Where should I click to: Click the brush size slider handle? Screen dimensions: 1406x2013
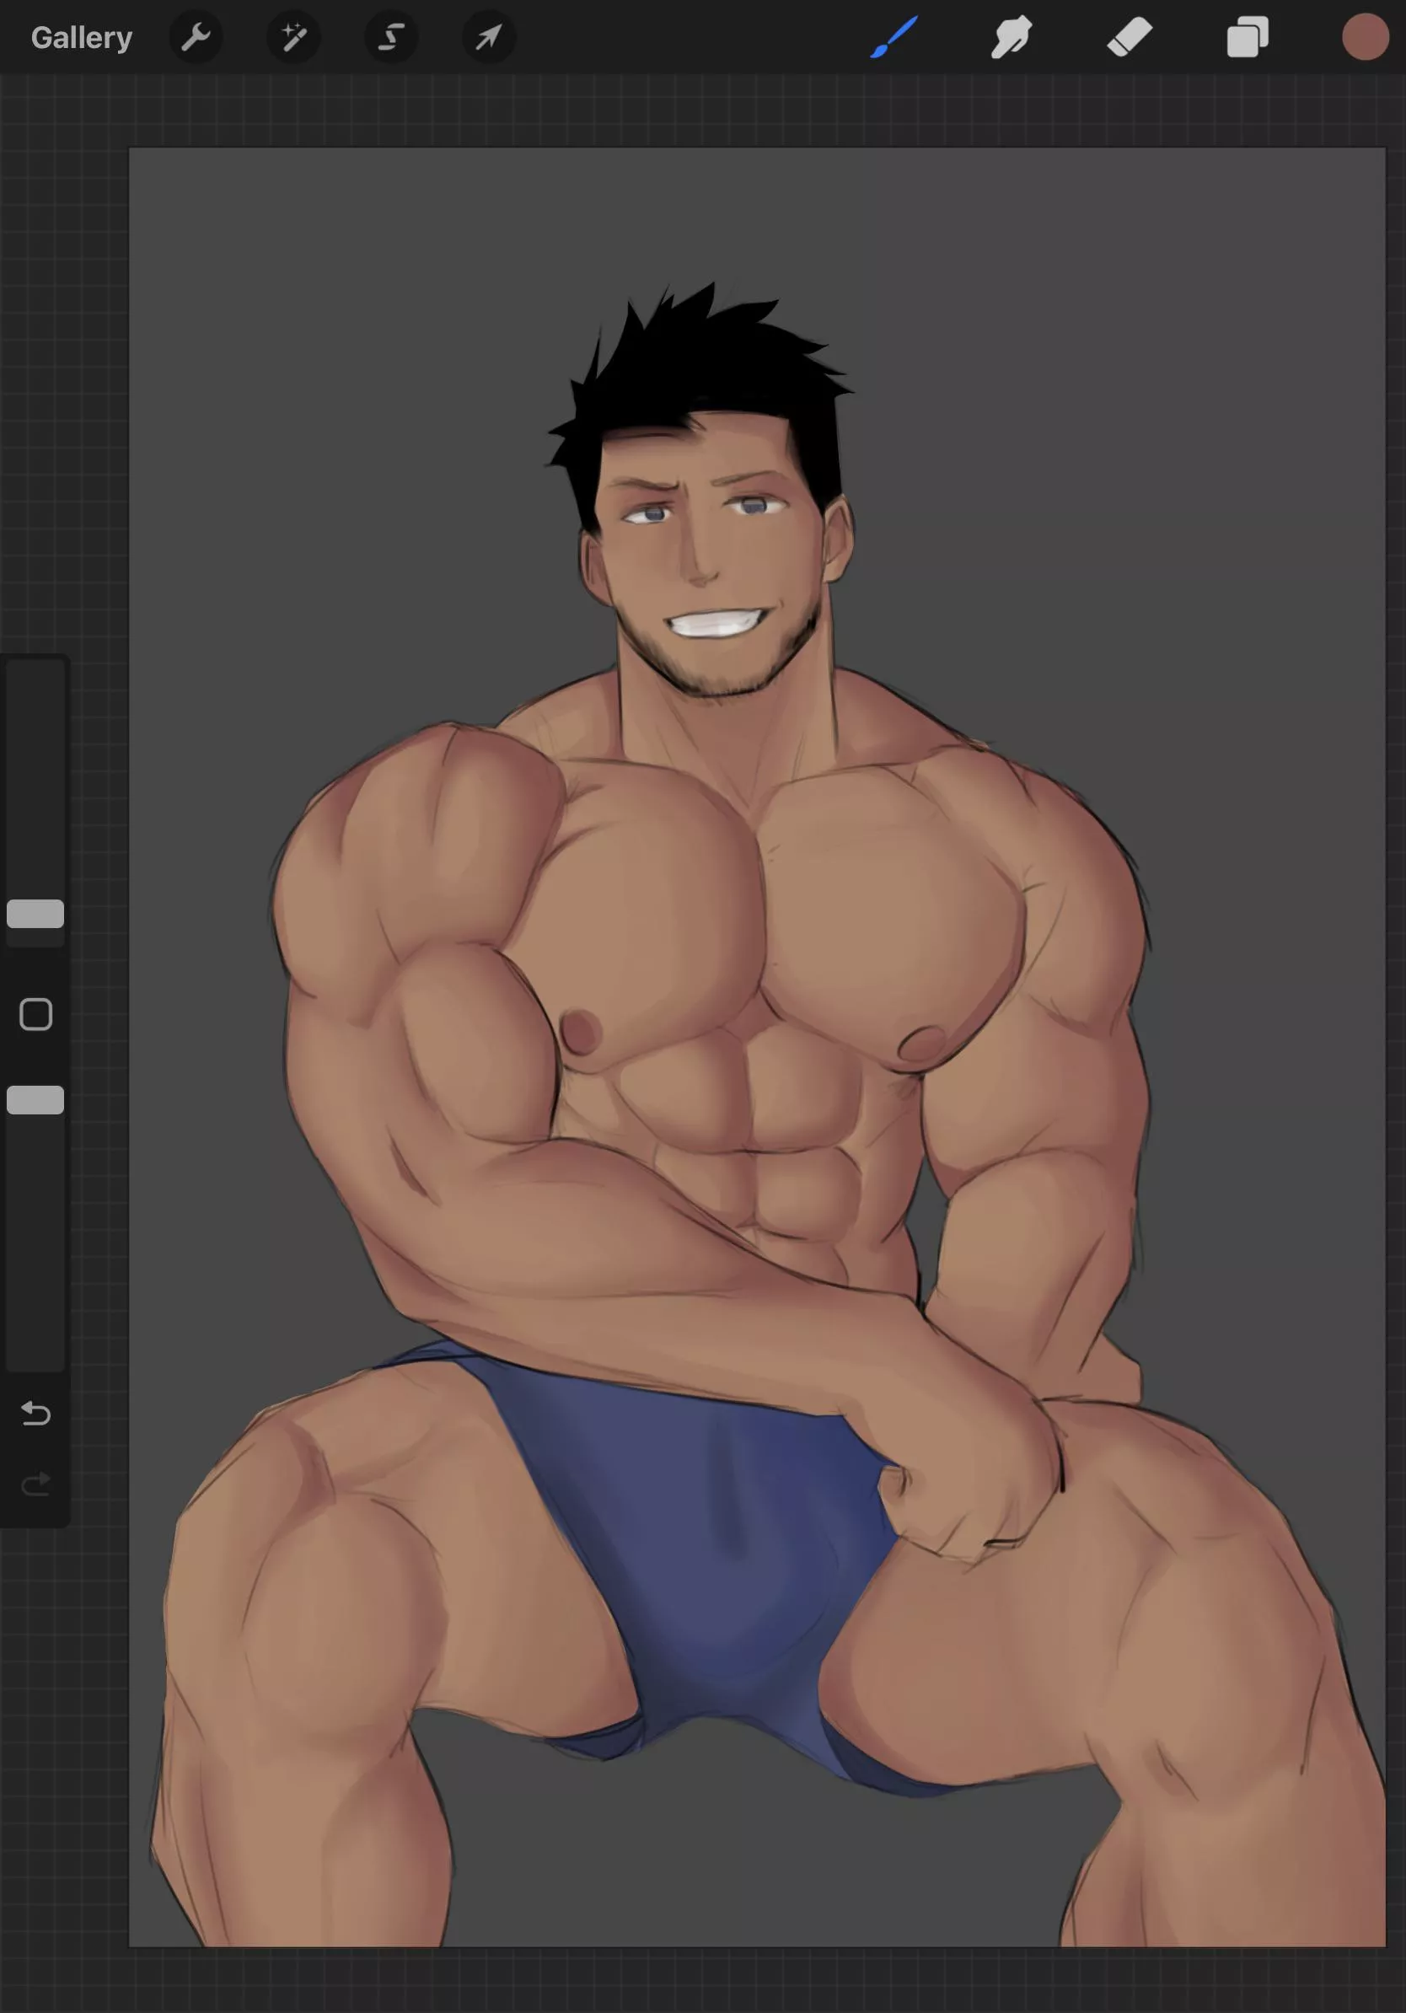point(35,914)
